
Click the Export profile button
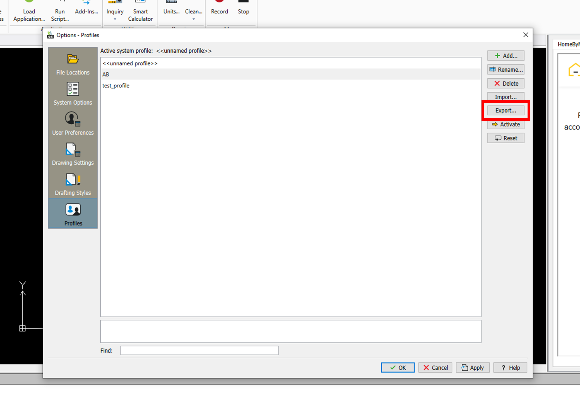click(506, 110)
